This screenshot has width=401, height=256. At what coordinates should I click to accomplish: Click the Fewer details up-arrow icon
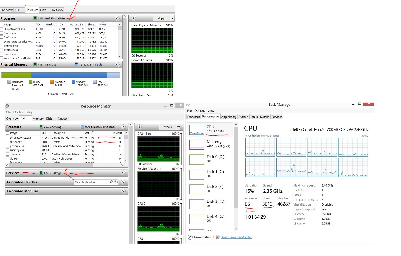click(190, 237)
